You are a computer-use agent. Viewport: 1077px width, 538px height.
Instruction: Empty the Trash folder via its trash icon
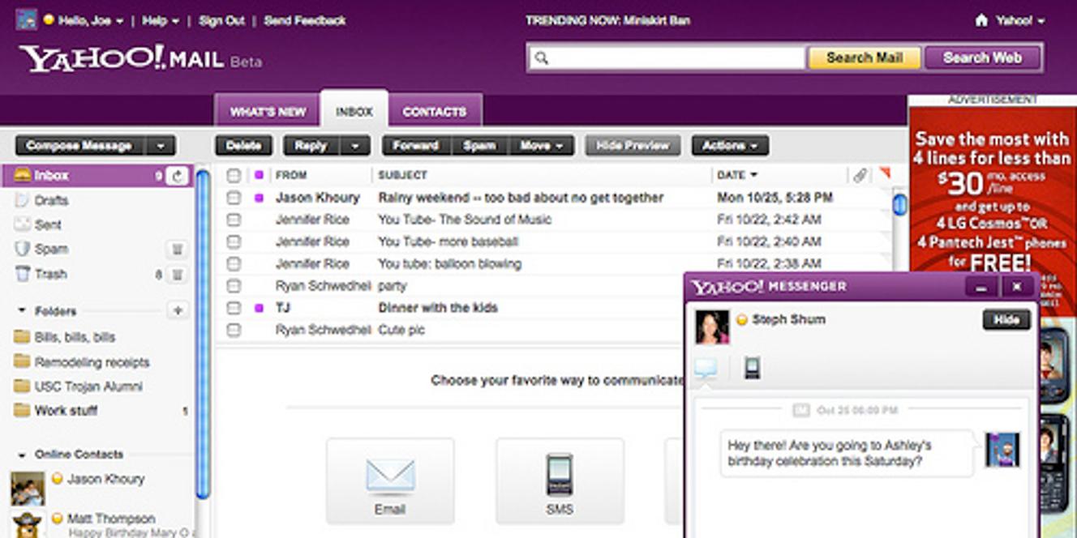(x=177, y=274)
